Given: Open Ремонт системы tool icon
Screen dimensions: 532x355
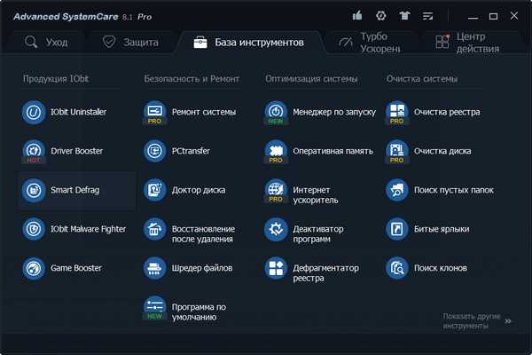Looking at the screenshot, I should tap(154, 113).
